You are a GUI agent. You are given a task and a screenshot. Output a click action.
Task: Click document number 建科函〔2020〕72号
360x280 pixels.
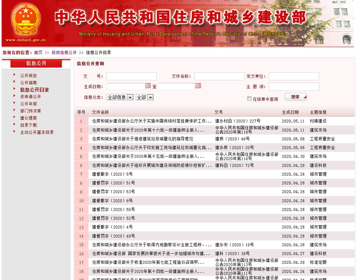coord(234,165)
